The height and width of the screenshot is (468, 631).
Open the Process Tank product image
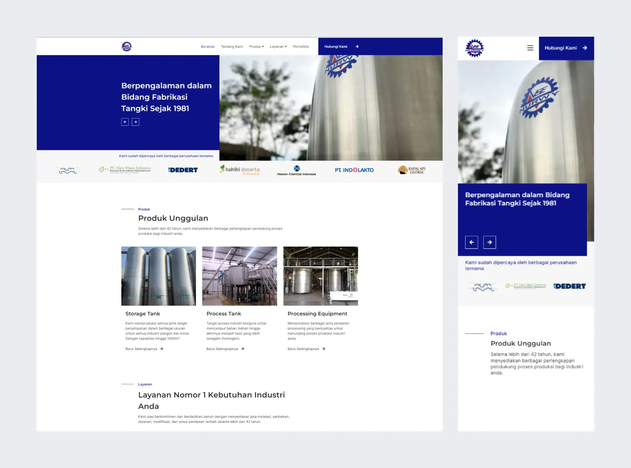pyautogui.click(x=240, y=276)
